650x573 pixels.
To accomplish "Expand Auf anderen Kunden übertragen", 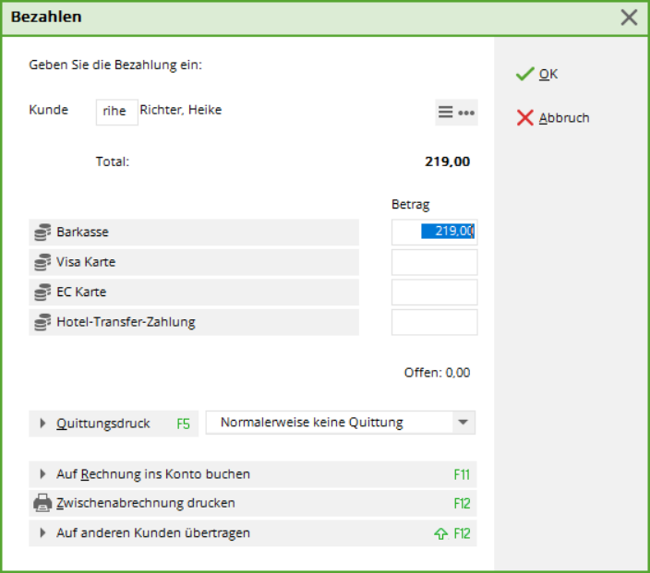I will (252, 533).
